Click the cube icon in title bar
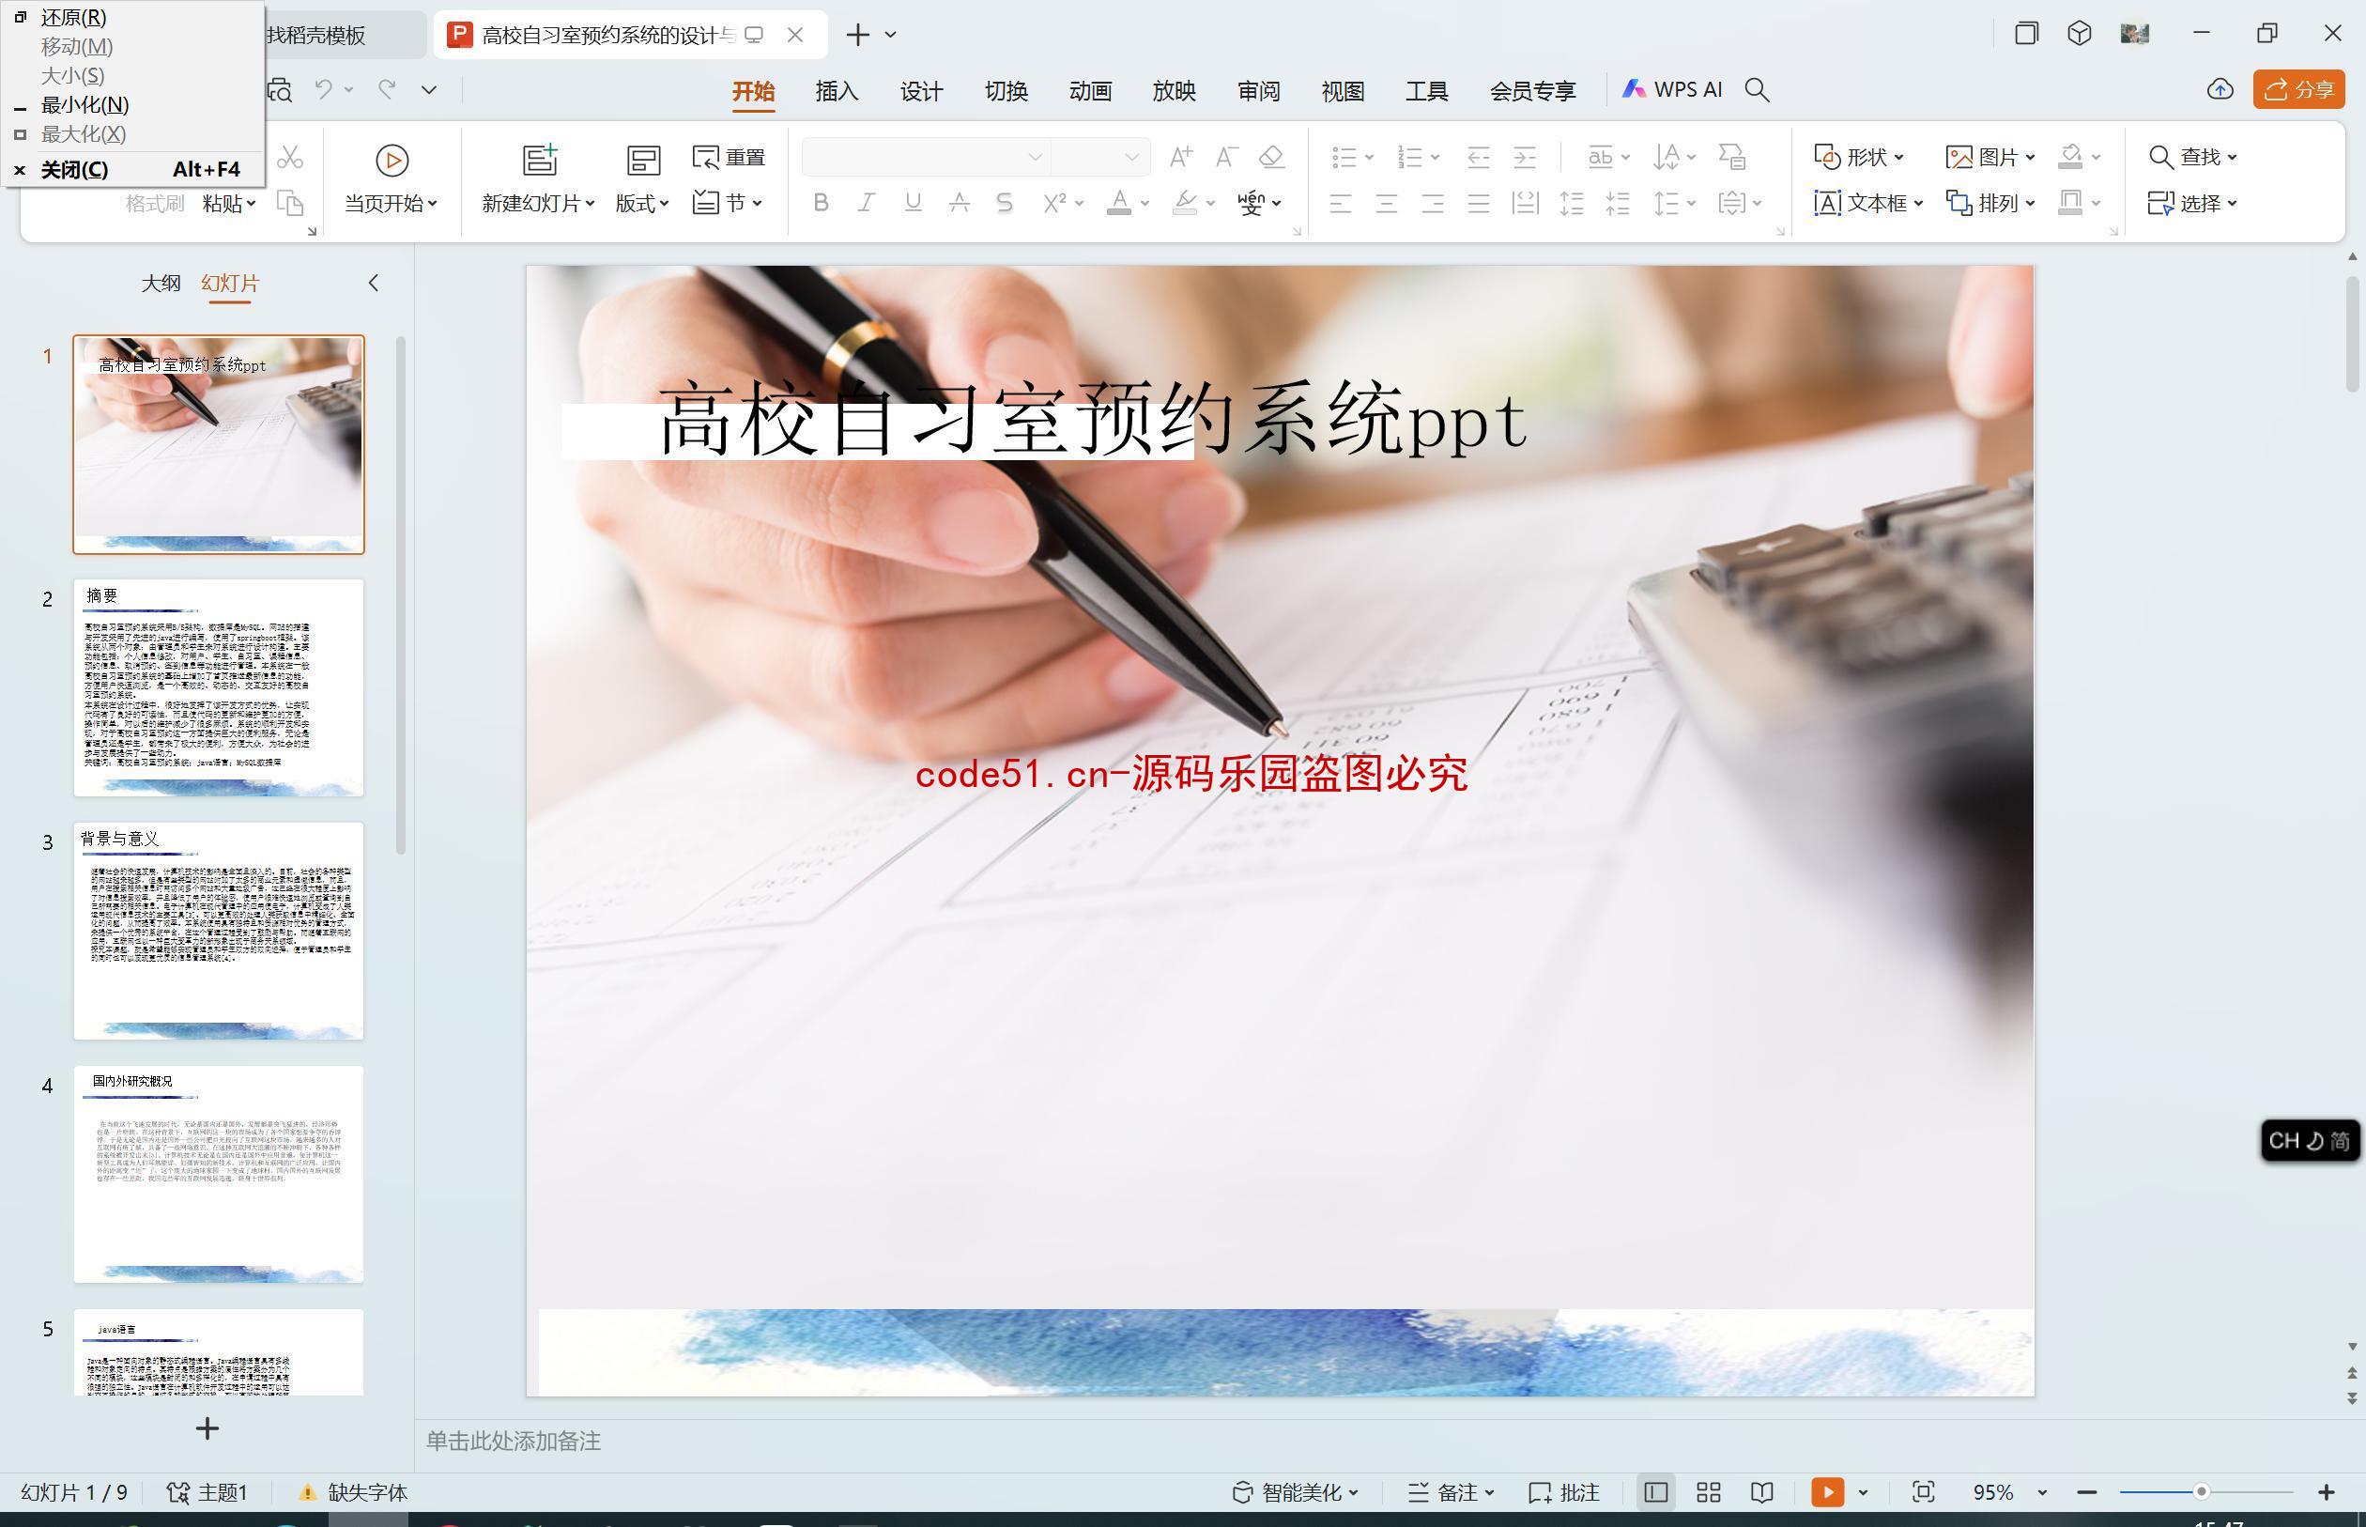 2080,34
